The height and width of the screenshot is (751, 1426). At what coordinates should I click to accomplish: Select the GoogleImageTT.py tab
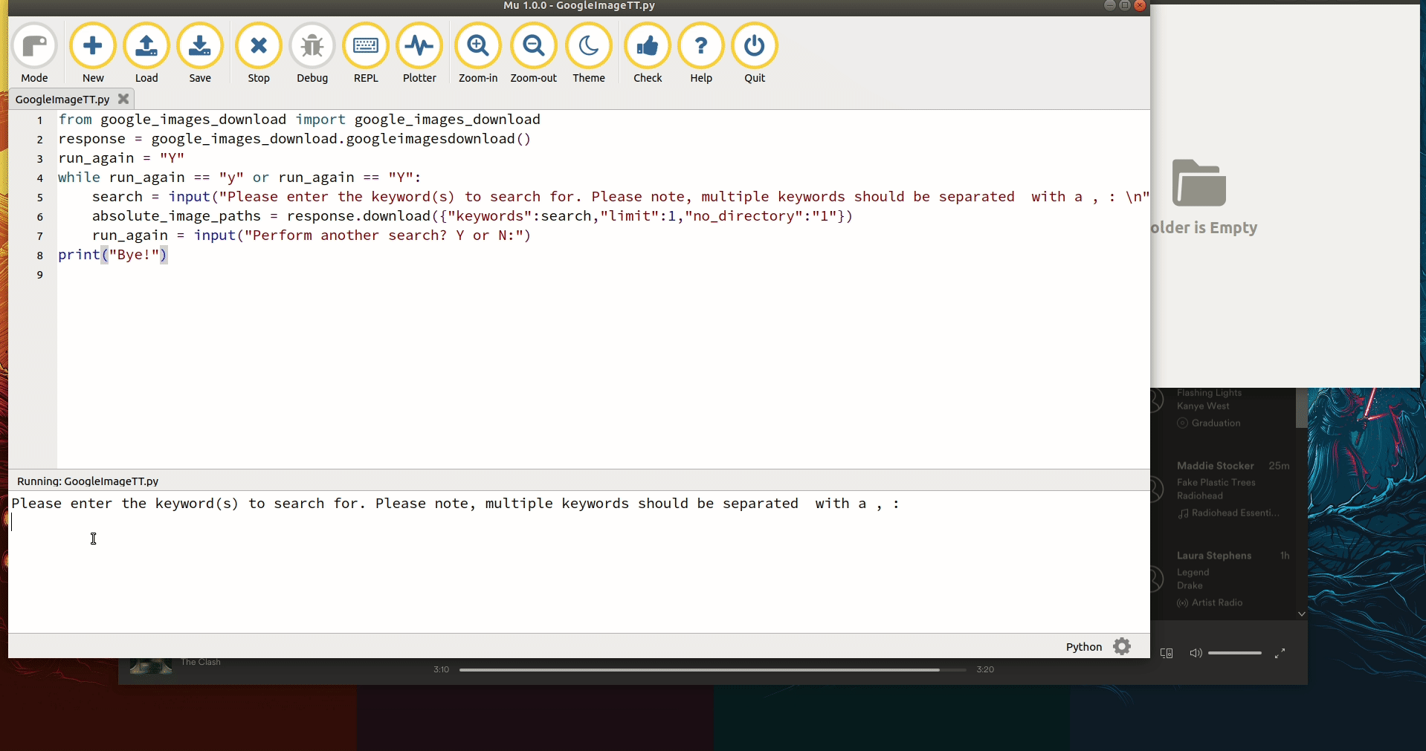tap(62, 100)
